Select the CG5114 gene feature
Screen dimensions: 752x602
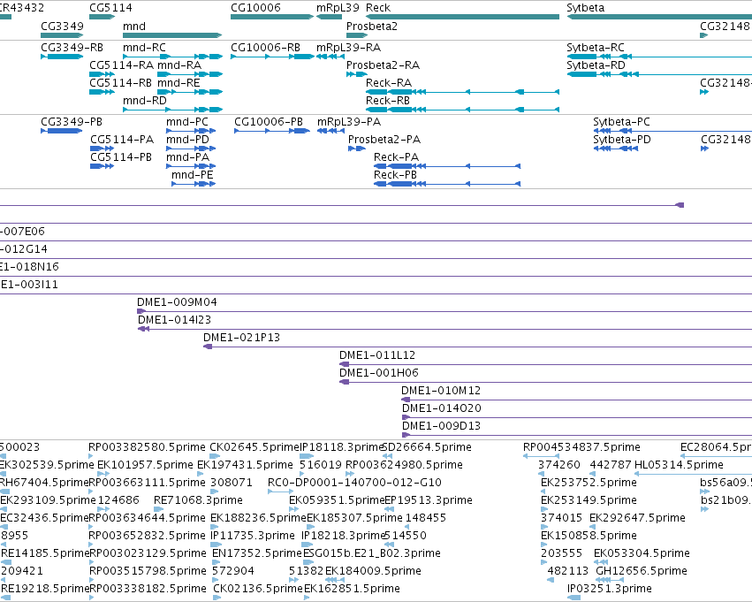[x=103, y=17]
